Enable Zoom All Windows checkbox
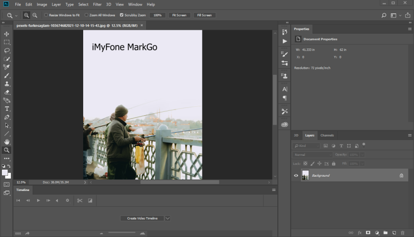 pyautogui.click(x=86, y=15)
